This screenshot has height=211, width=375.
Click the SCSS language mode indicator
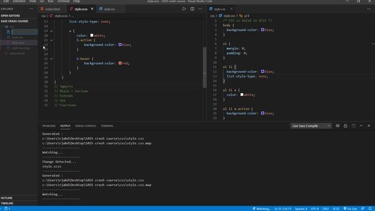point(336,209)
